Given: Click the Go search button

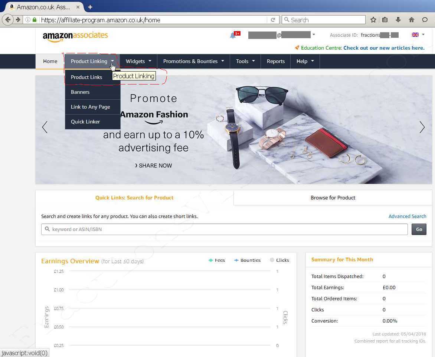Looking at the screenshot, I should tap(419, 229).
